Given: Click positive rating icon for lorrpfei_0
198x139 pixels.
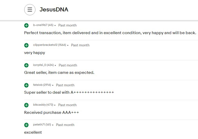Looking at the screenshot, I should [x=27, y=65].
